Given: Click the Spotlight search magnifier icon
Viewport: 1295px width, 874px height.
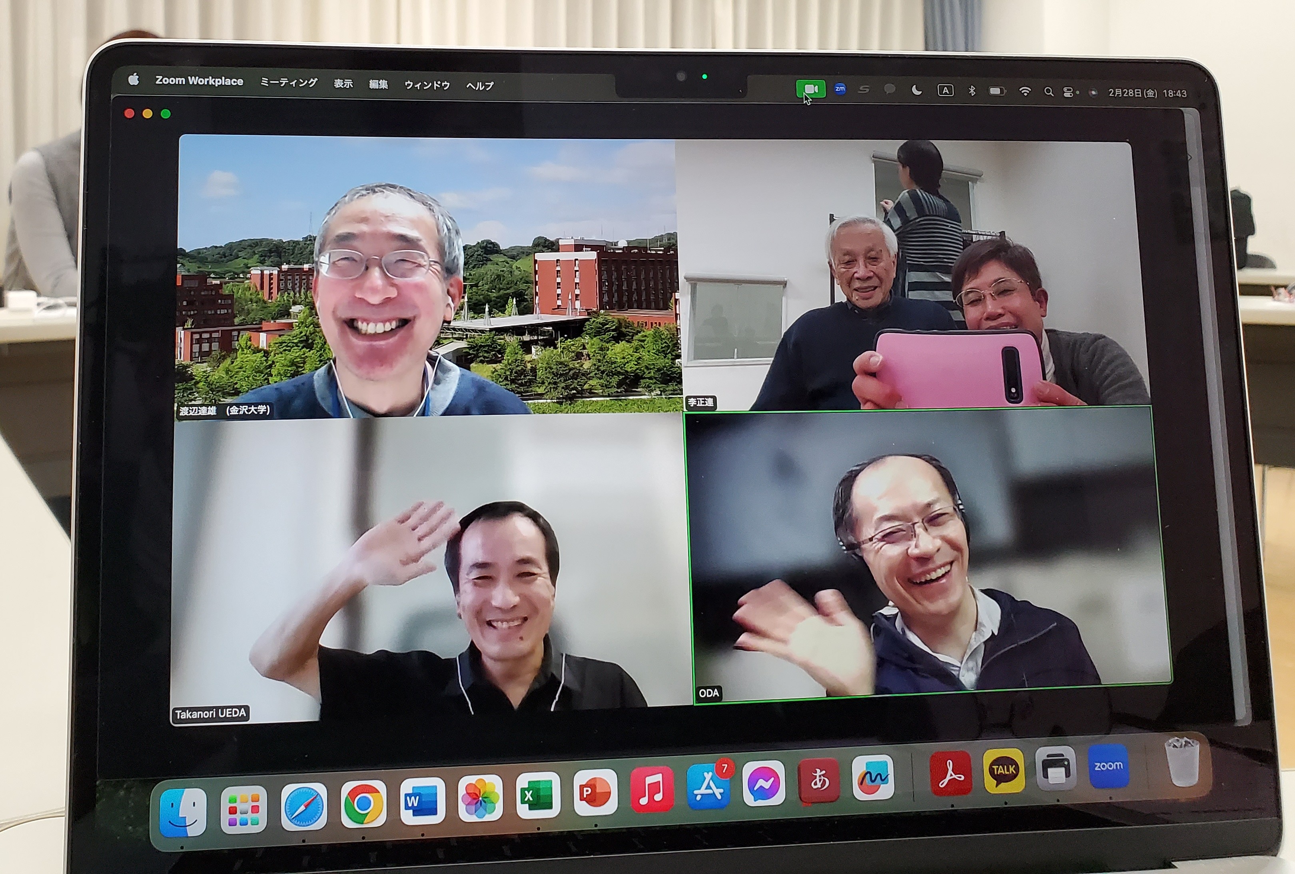Looking at the screenshot, I should click(1048, 92).
